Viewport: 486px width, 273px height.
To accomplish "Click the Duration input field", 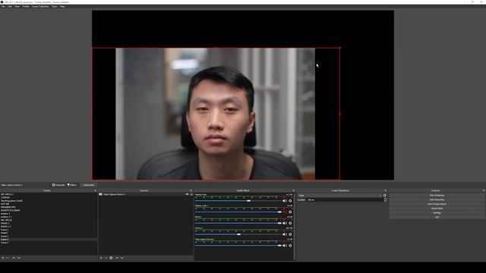I will (x=345, y=200).
